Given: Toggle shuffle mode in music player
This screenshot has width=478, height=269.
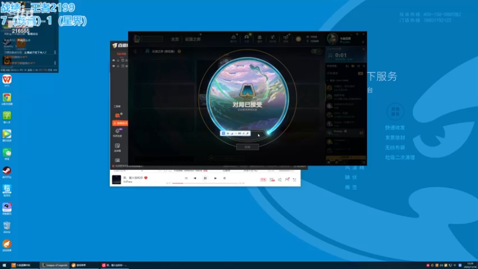Looking at the screenshot, I should (x=186, y=178).
